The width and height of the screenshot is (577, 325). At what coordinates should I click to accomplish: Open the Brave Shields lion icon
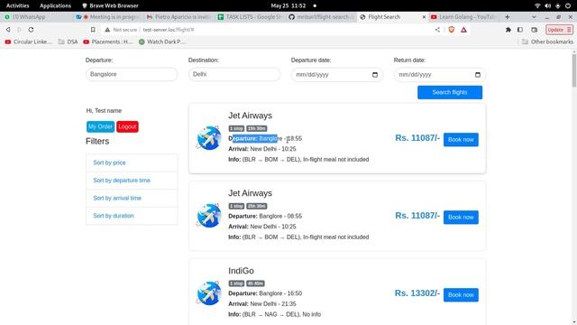(451, 30)
